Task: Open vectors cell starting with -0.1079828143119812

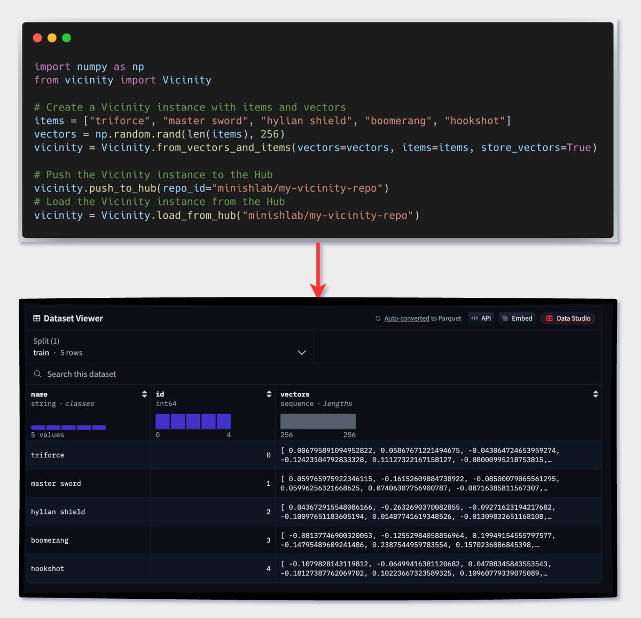Action: pyautogui.click(x=439, y=568)
